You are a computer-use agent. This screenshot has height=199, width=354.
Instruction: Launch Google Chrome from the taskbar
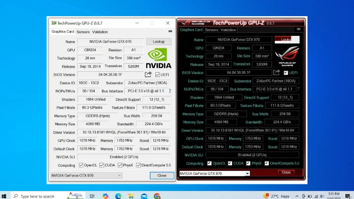tap(157, 196)
